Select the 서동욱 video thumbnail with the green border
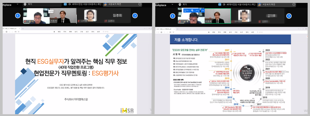Image resolution: width=310 pixels, height=116 pixels. tap(218, 16)
